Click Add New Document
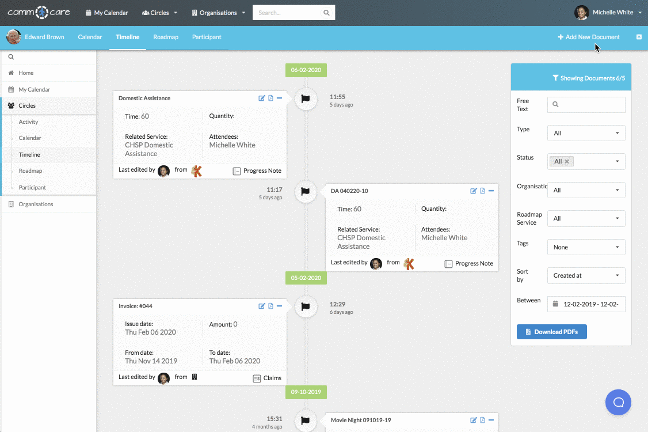The width and height of the screenshot is (648, 432). [x=589, y=37]
